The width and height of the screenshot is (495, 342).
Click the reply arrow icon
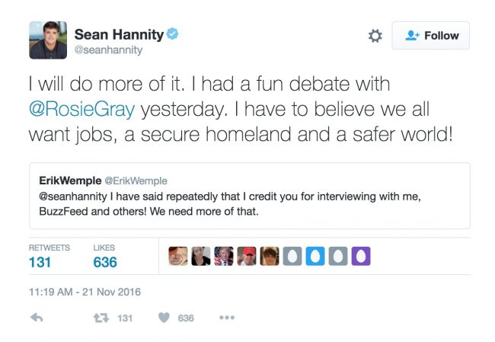[36, 318]
